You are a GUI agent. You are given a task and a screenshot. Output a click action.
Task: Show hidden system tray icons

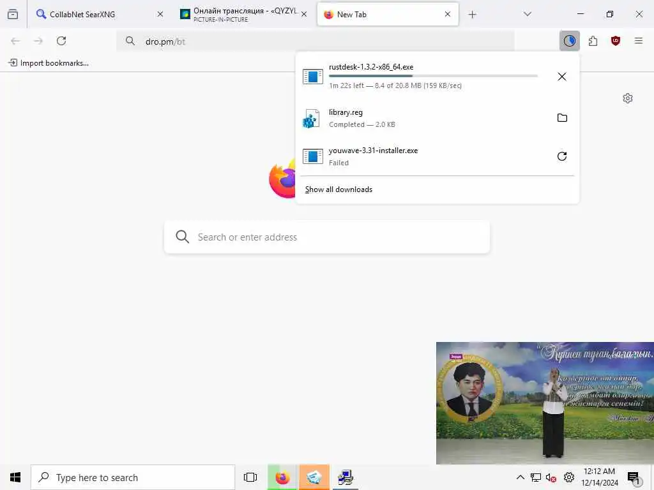520,477
